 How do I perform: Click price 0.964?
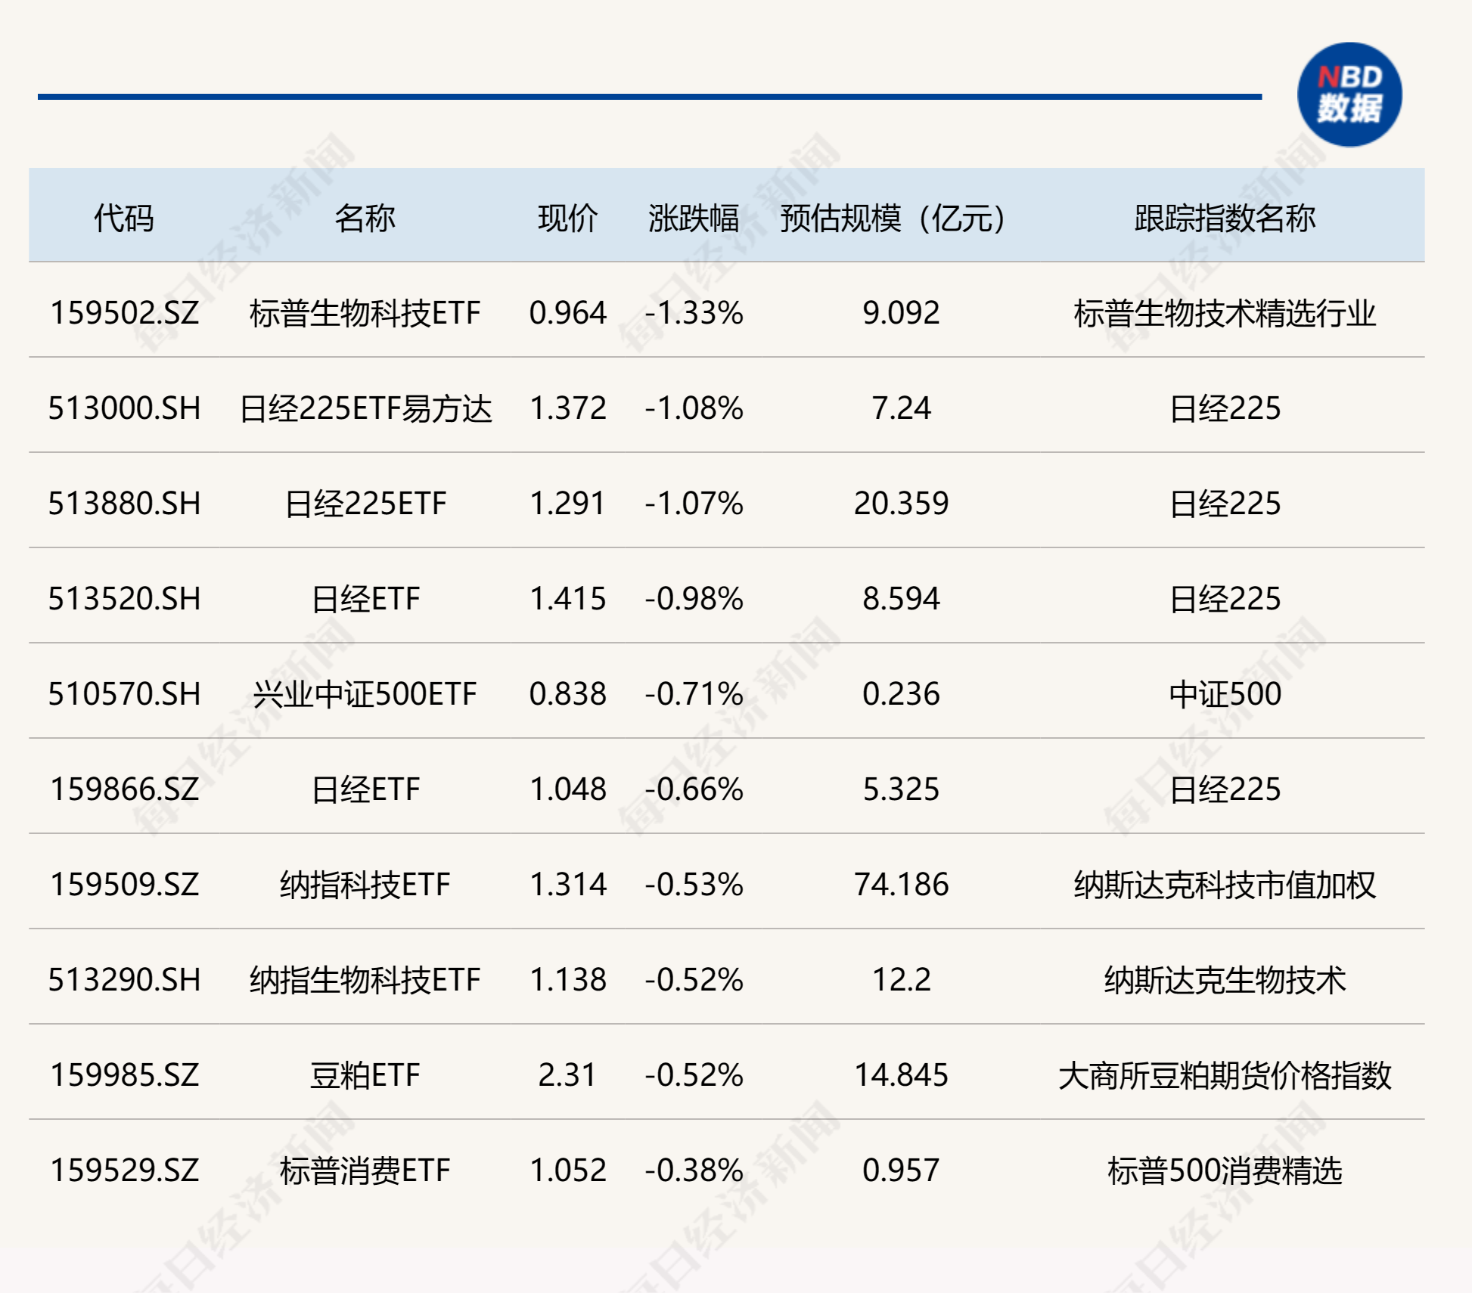pos(568,313)
